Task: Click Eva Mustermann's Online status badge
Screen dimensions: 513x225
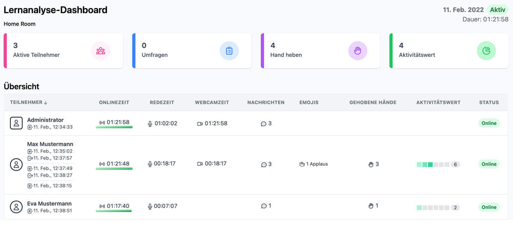Action: click(x=489, y=207)
